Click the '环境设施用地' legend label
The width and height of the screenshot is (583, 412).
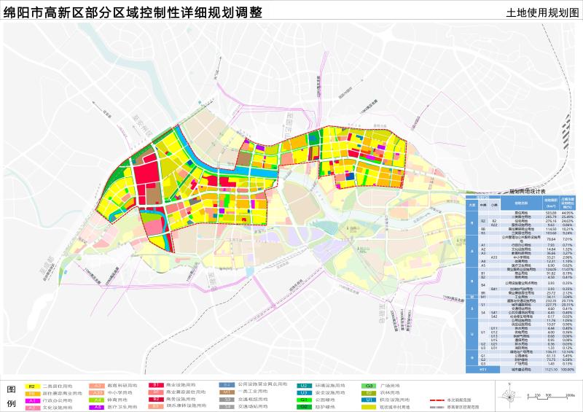(330, 386)
